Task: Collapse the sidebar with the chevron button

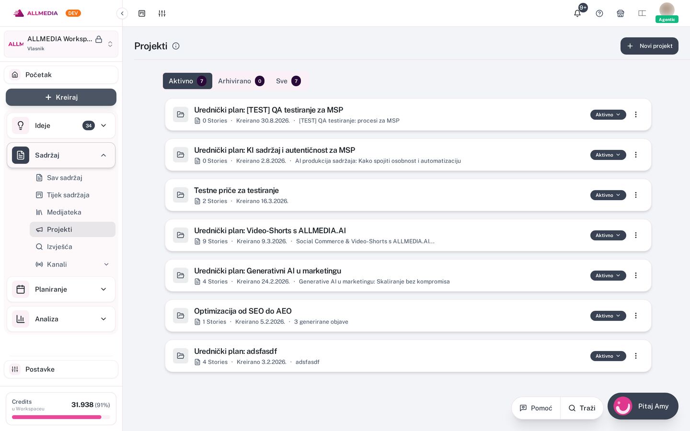Action: (122, 13)
